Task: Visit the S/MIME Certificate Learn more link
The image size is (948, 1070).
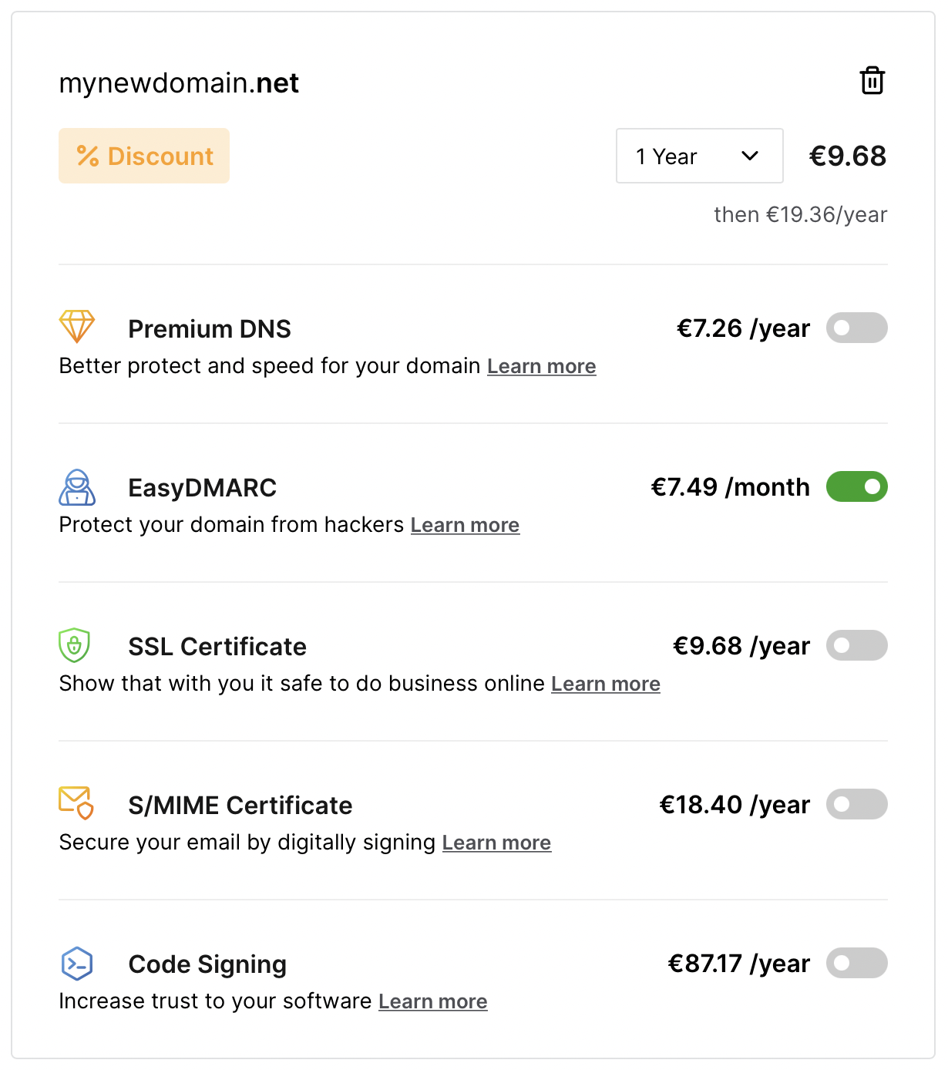Action: pos(496,843)
